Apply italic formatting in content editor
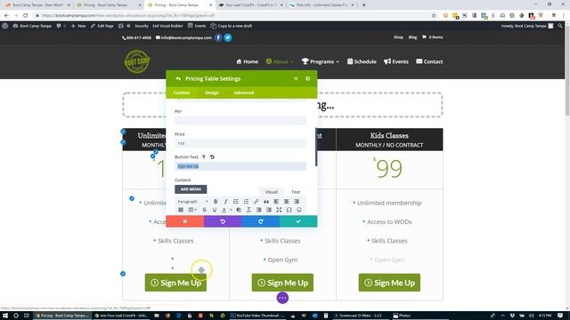This screenshot has height=320, width=570. (x=225, y=202)
